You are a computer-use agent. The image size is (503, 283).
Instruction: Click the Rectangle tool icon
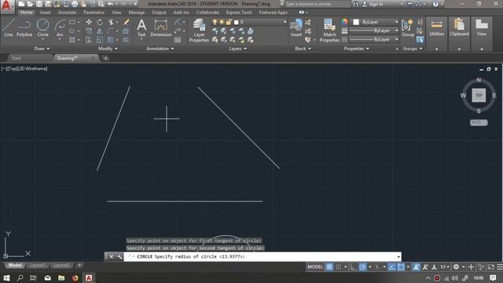[72, 22]
